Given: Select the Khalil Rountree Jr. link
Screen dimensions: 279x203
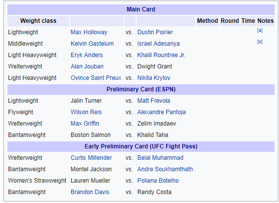Looking at the screenshot, I should (x=161, y=55).
